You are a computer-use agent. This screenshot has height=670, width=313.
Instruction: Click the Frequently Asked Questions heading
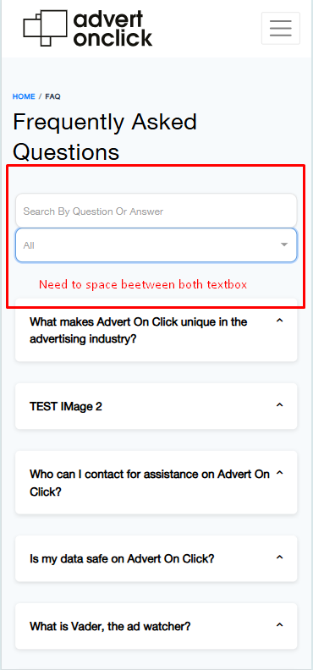pyautogui.click(x=105, y=137)
